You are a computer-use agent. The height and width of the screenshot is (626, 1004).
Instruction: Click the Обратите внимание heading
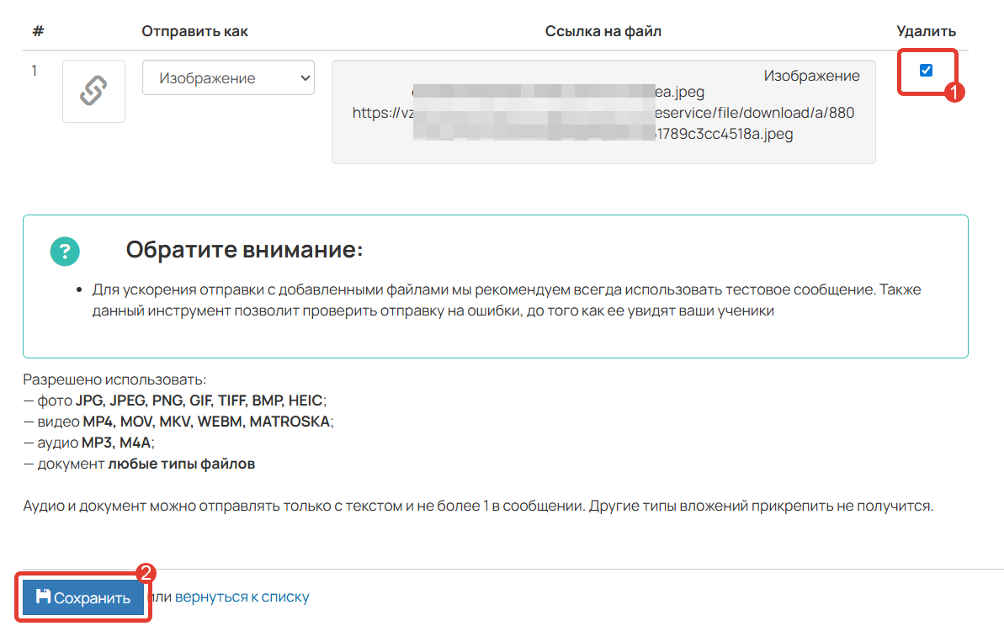(243, 250)
